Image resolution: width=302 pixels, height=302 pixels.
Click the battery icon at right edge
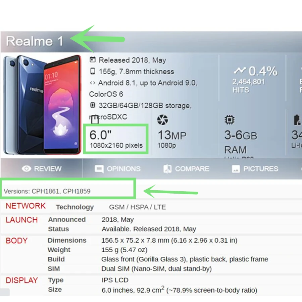[297, 120]
